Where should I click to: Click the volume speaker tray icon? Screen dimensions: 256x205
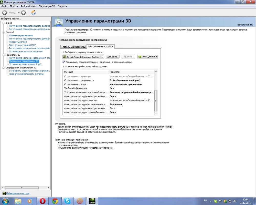point(235,201)
